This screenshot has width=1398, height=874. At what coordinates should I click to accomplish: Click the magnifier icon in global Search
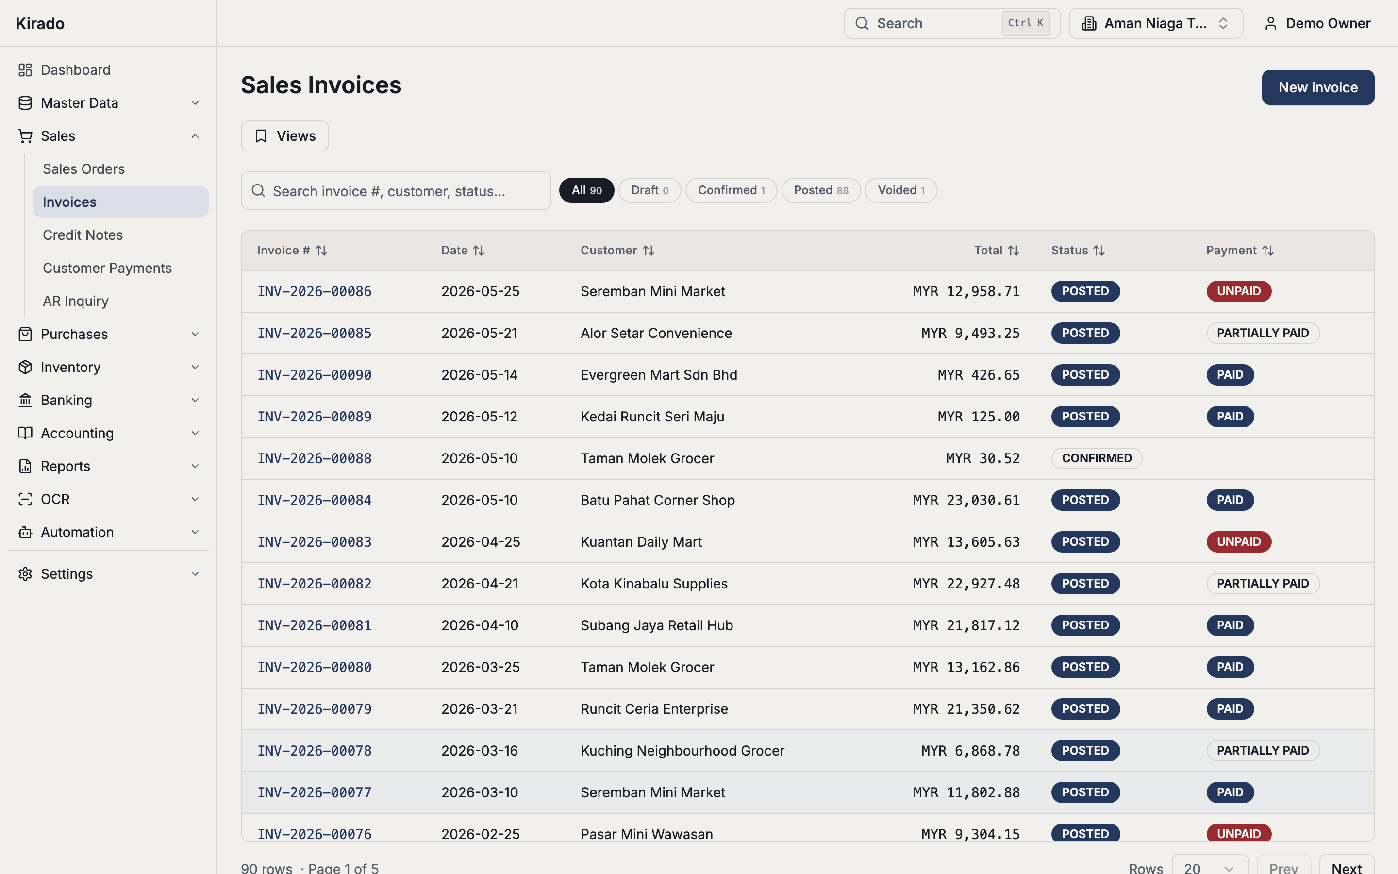click(x=862, y=23)
